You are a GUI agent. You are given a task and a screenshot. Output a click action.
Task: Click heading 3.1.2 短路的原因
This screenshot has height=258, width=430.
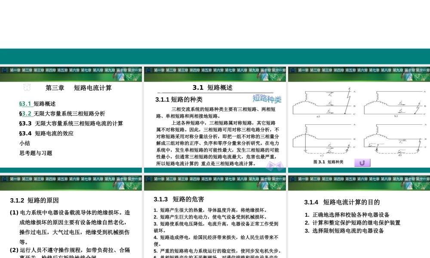(34, 200)
